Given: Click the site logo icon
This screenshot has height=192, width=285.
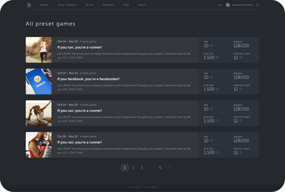Looking at the screenshot, I should tap(29, 5).
